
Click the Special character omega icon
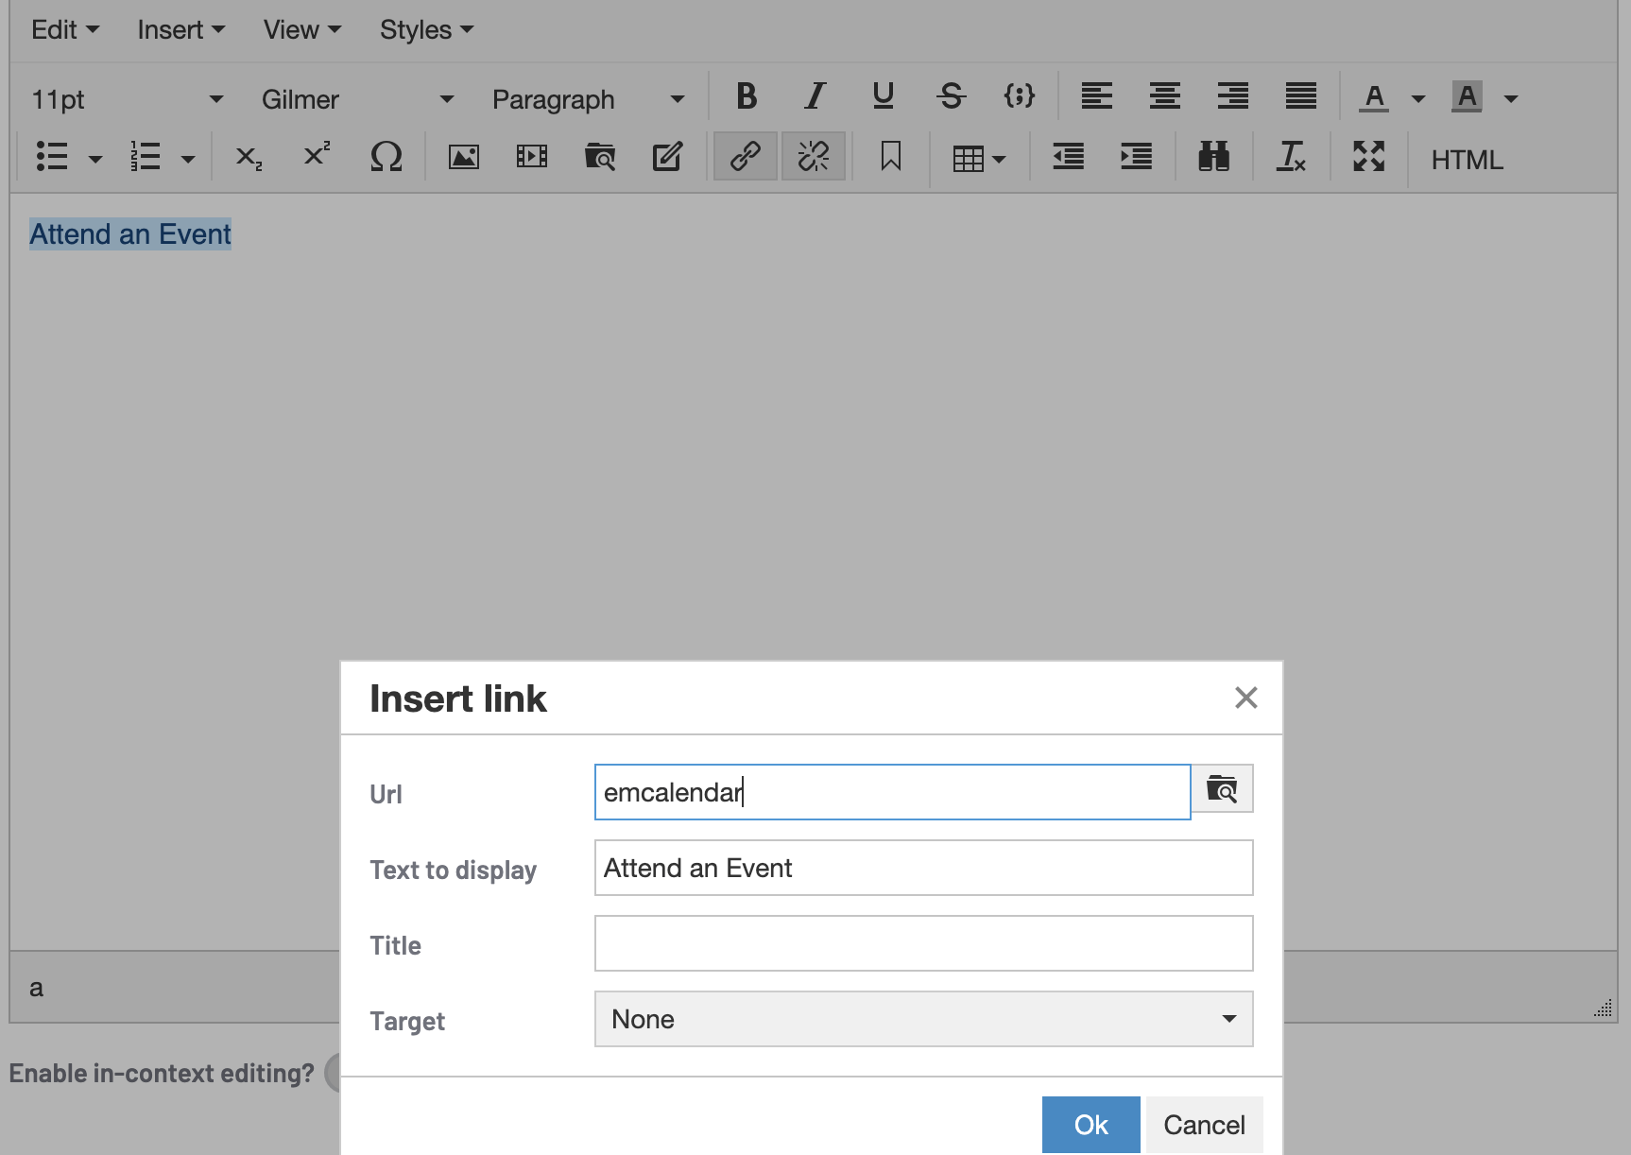tap(386, 157)
